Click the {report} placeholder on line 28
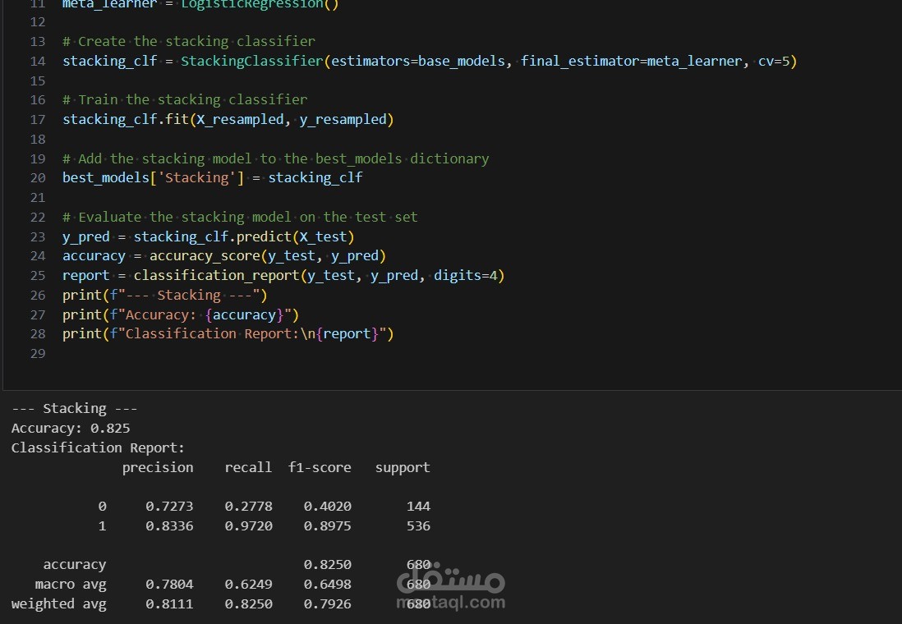 point(347,334)
